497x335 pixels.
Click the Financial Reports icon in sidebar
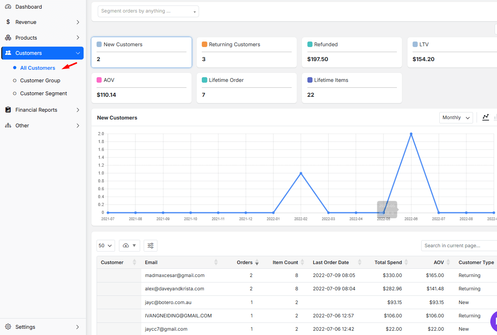[x=8, y=110]
